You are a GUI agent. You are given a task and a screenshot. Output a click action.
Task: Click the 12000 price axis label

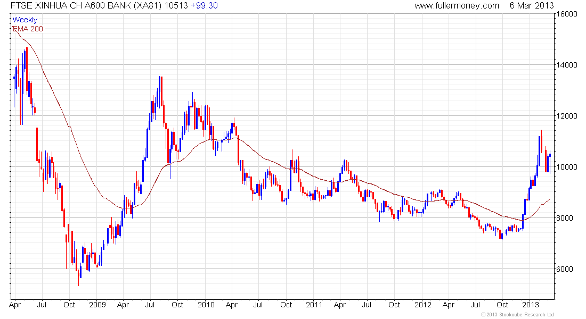pyautogui.click(x=567, y=116)
